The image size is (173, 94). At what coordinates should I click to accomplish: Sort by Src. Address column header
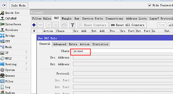(x=82, y=31)
